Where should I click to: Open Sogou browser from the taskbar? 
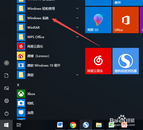[x=86, y=125]
